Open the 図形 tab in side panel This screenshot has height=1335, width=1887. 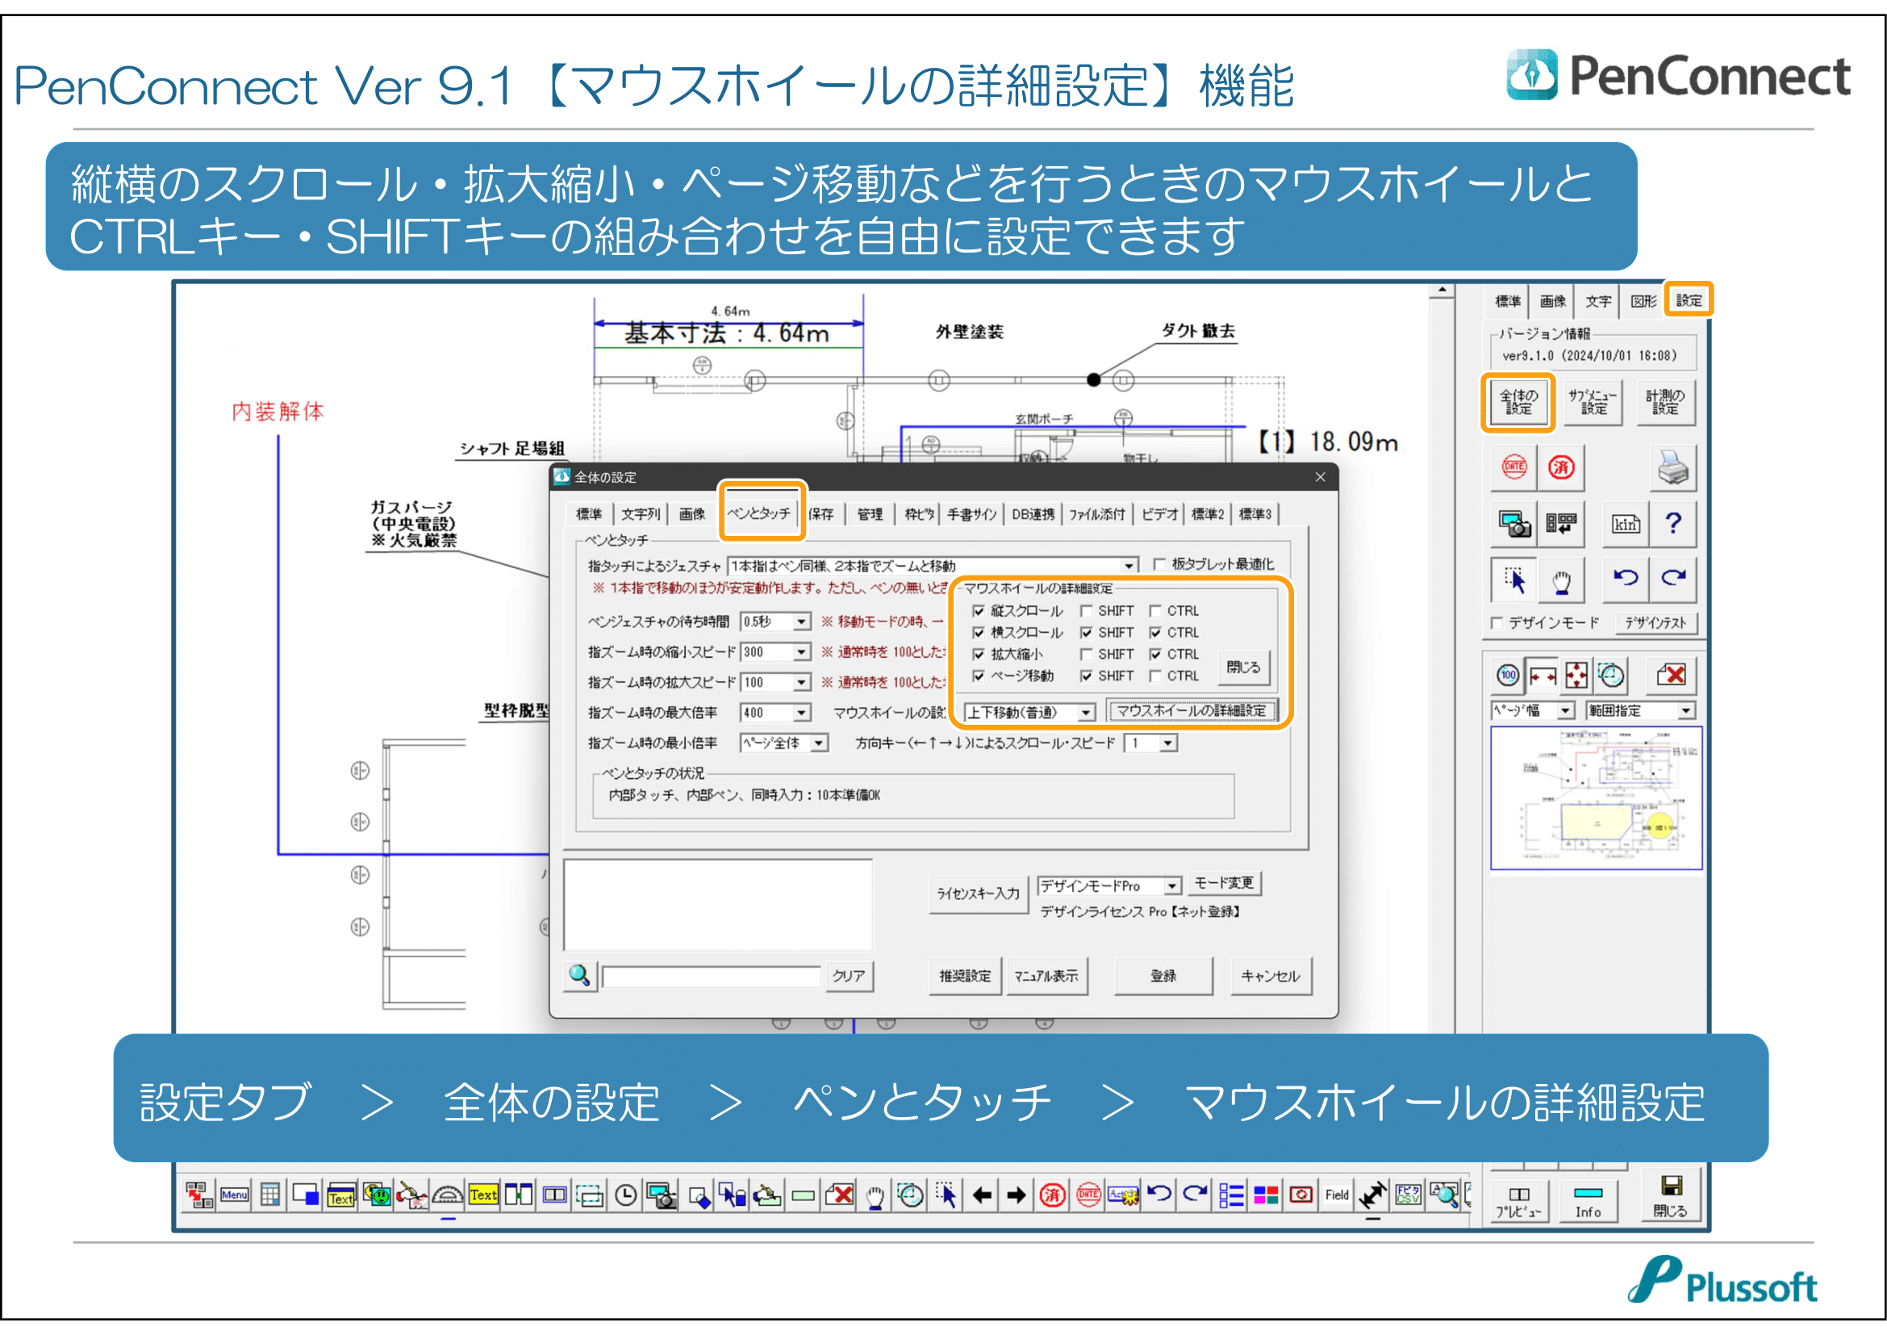[1643, 302]
